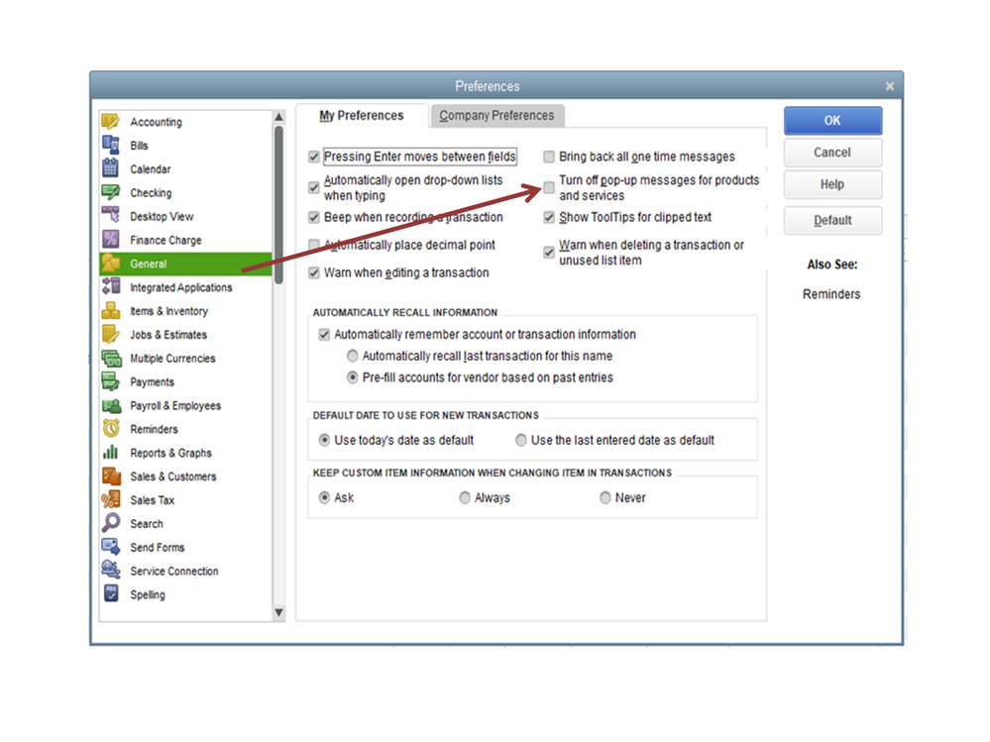Viewport: 990px width, 742px height.
Task: Click the Items & Inventory icon
Action: pos(110,310)
